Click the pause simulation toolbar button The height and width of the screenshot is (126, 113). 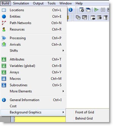(x=103, y=10)
